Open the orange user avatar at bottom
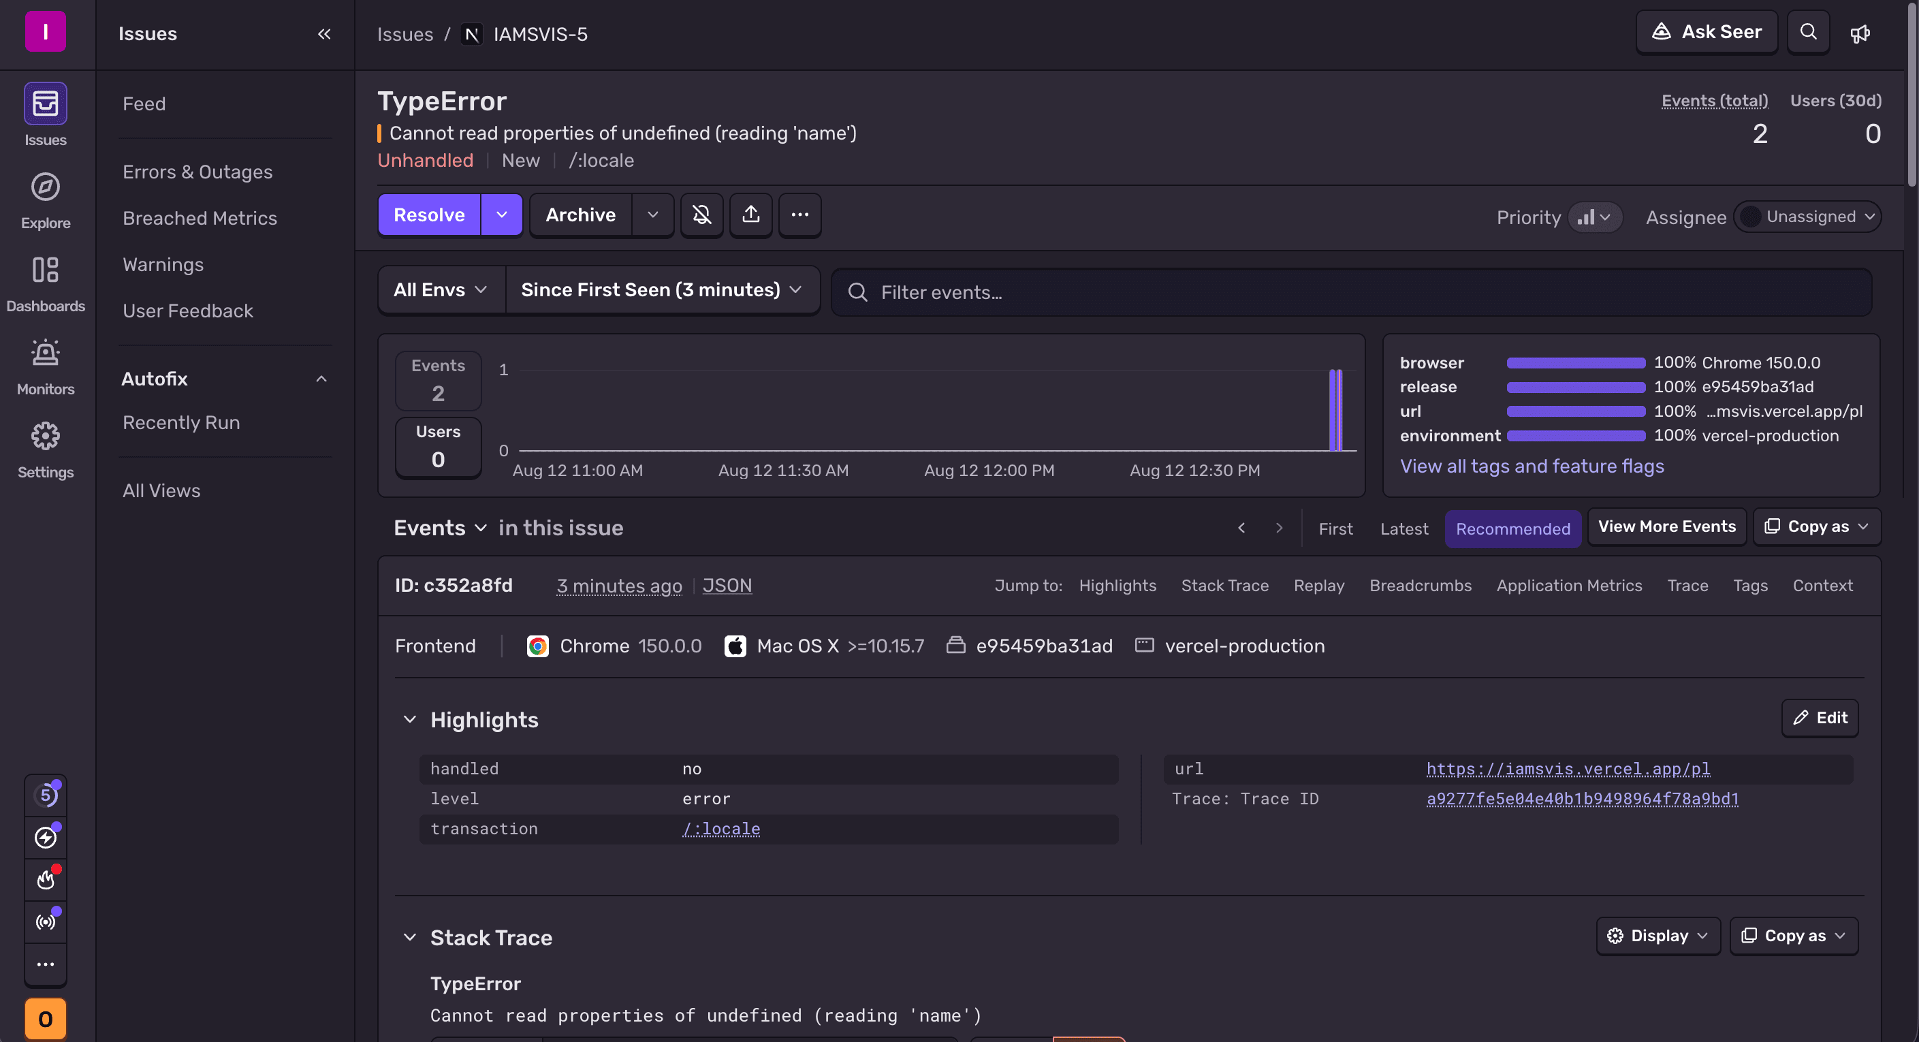The image size is (1919, 1042). pos(46,1019)
